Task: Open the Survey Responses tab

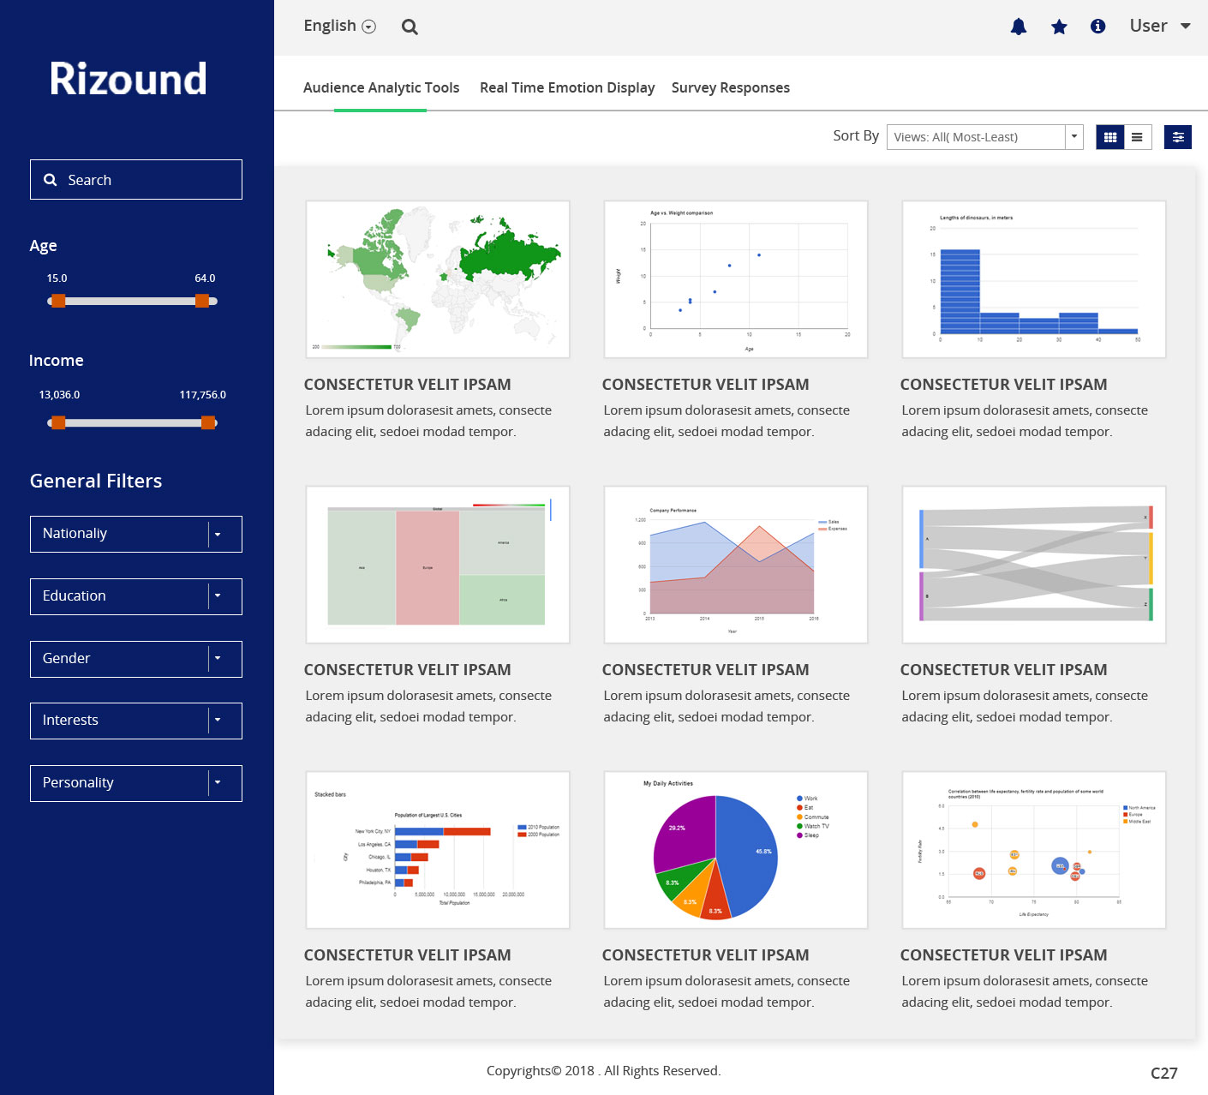Action: [731, 87]
